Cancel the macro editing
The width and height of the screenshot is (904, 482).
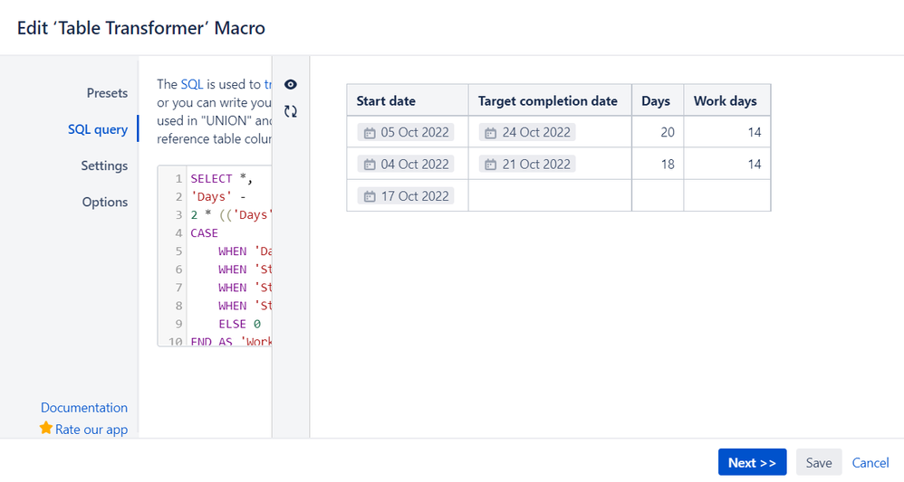870,462
